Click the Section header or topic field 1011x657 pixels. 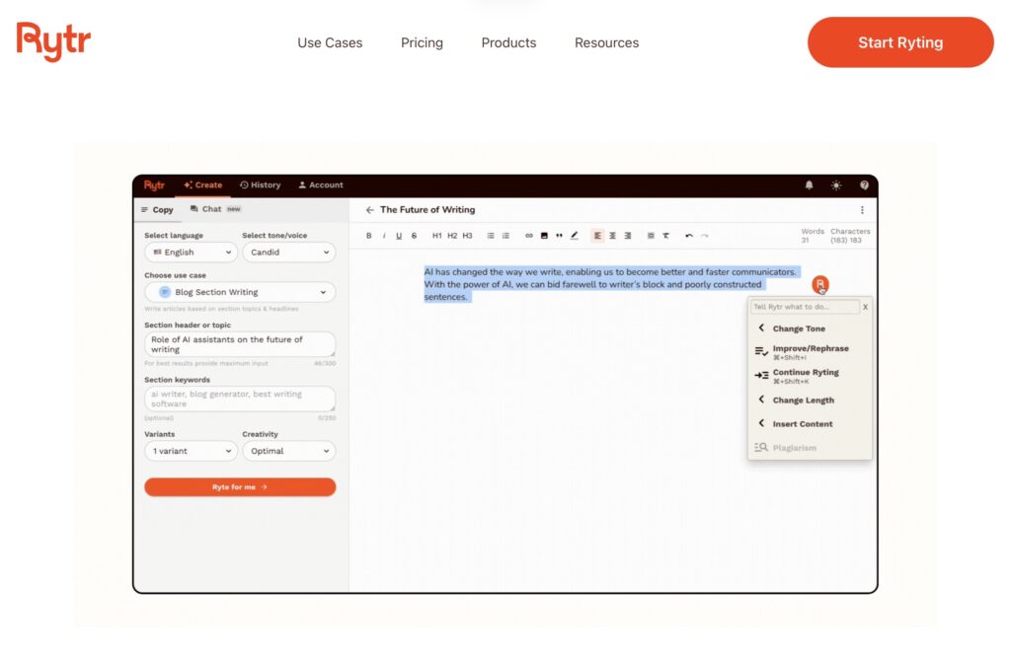point(240,344)
